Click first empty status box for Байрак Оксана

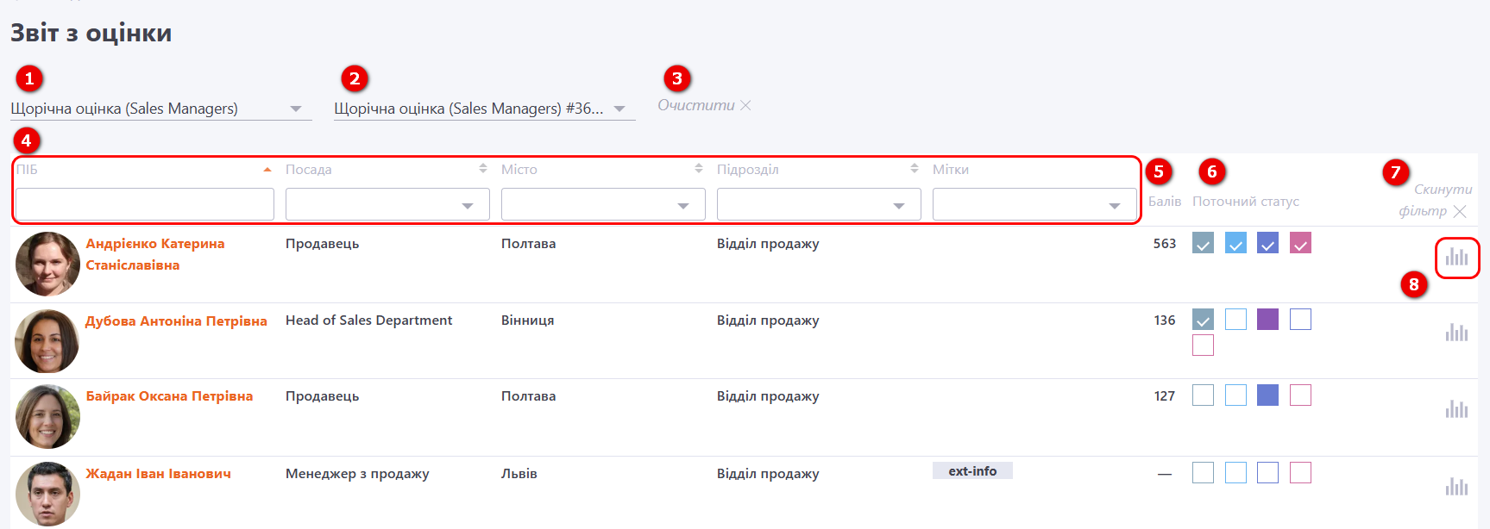tap(1203, 395)
